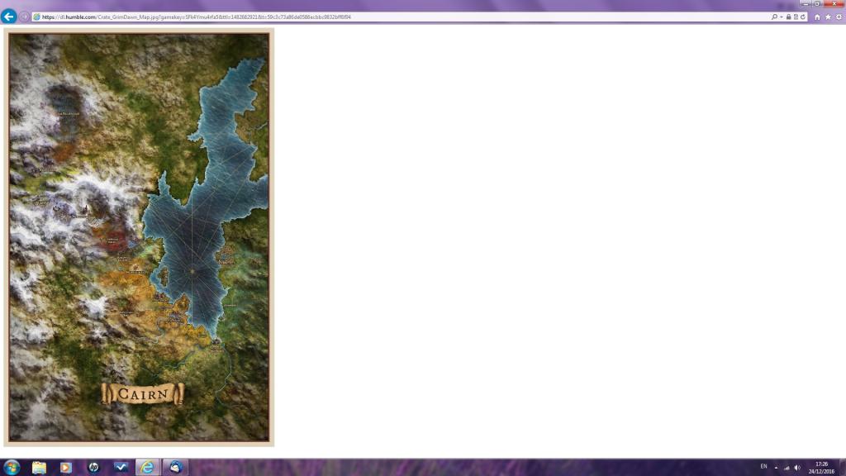Launch Windows Explorer from the taskbar
The width and height of the screenshot is (846, 476).
(x=39, y=468)
